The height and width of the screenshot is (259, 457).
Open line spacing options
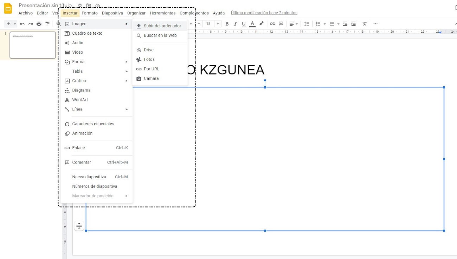307,24
